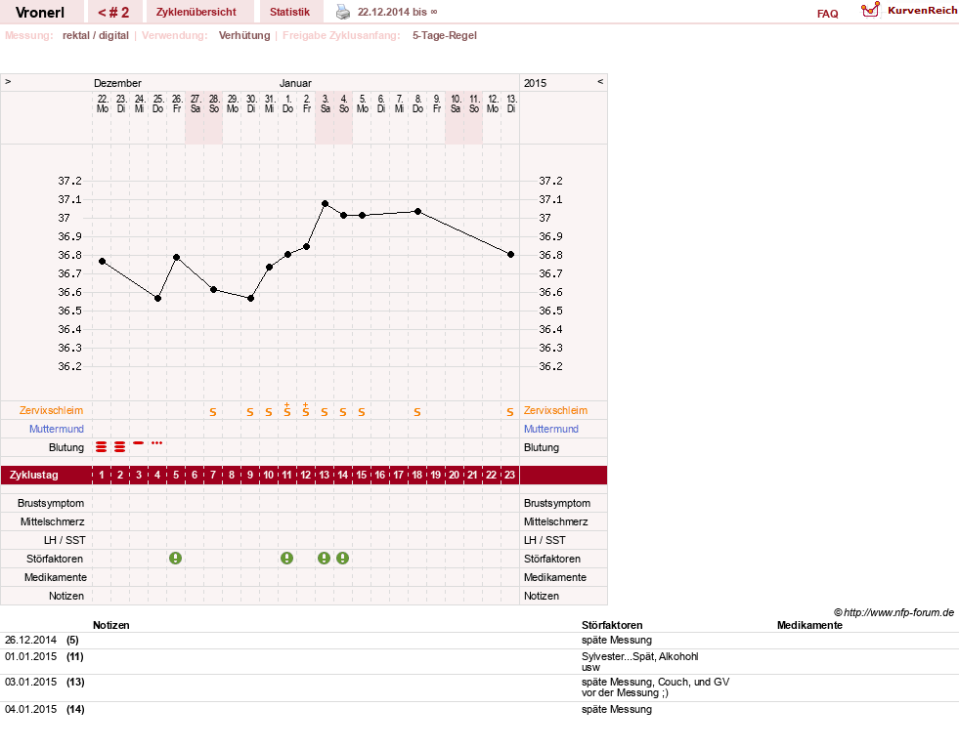
Task: Click light bleeding icon on cycle day 3
Action: (139, 442)
